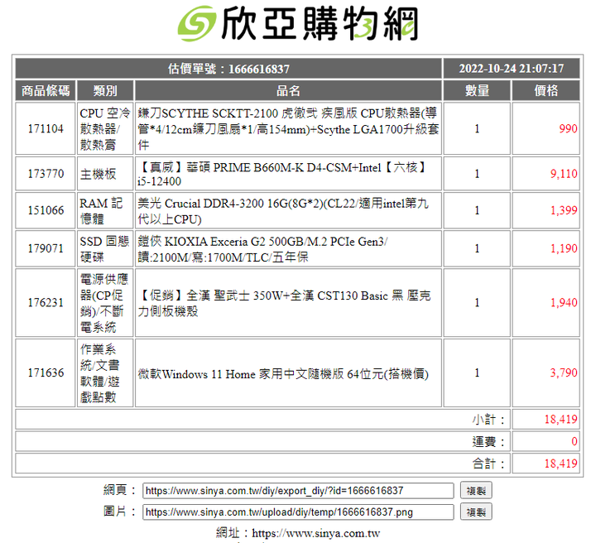Image resolution: width=596 pixels, height=543 pixels.
Task: Select barcode 151066 cell
Action: pyautogui.click(x=46, y=210)
